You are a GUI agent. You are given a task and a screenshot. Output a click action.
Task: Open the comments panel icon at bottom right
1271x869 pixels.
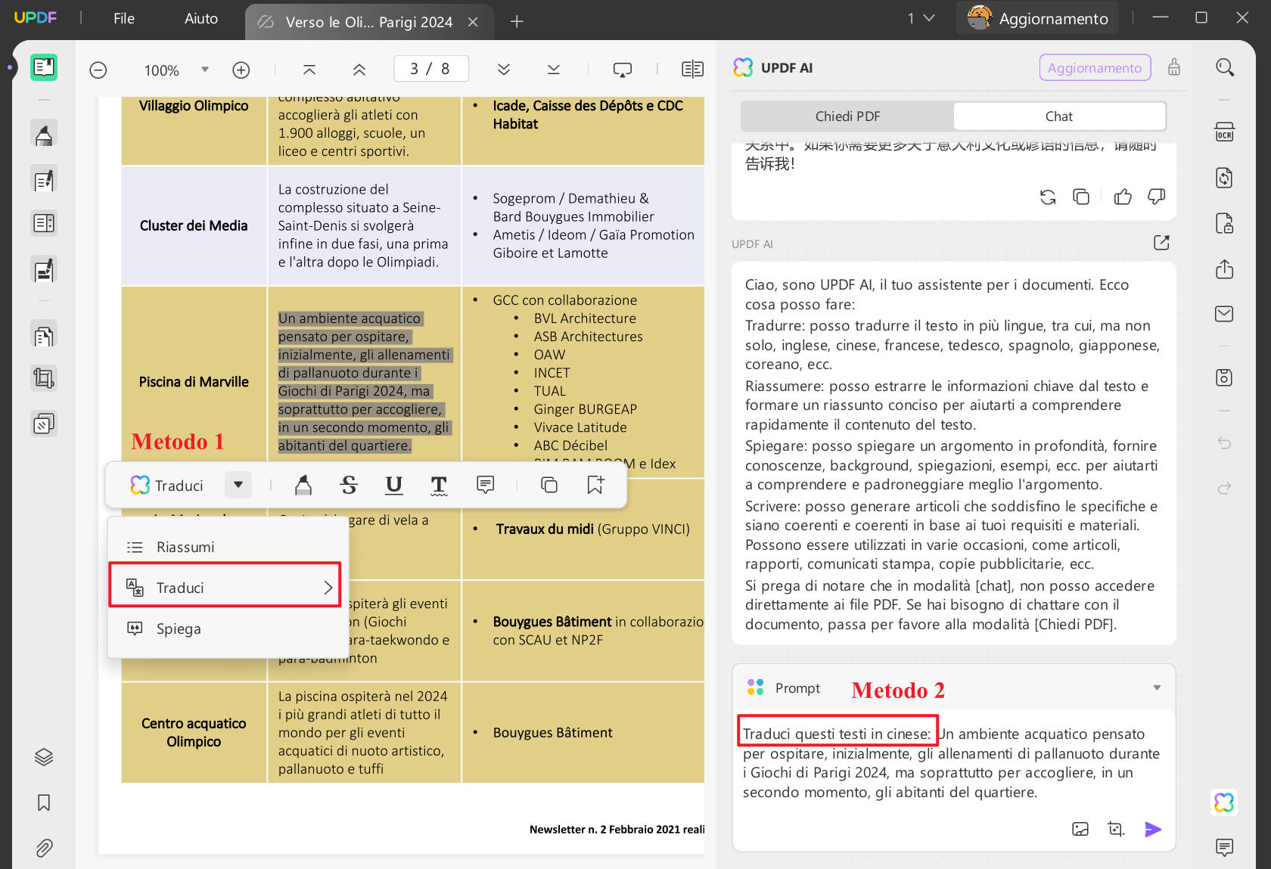(1225, 848)
